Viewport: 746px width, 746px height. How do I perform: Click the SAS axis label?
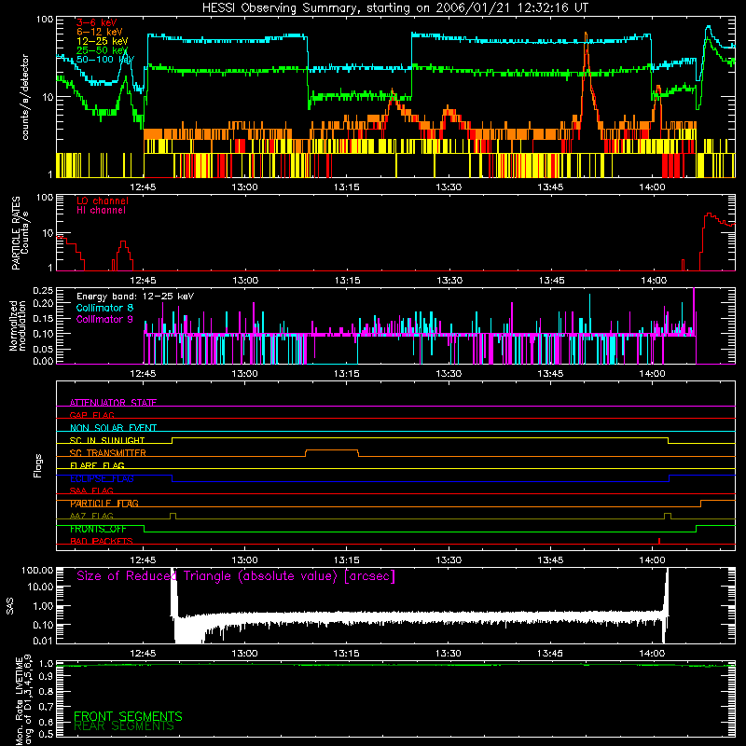pos(10,606)
